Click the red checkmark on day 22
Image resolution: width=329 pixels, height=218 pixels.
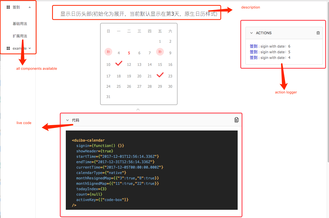[x=160, y=75]
